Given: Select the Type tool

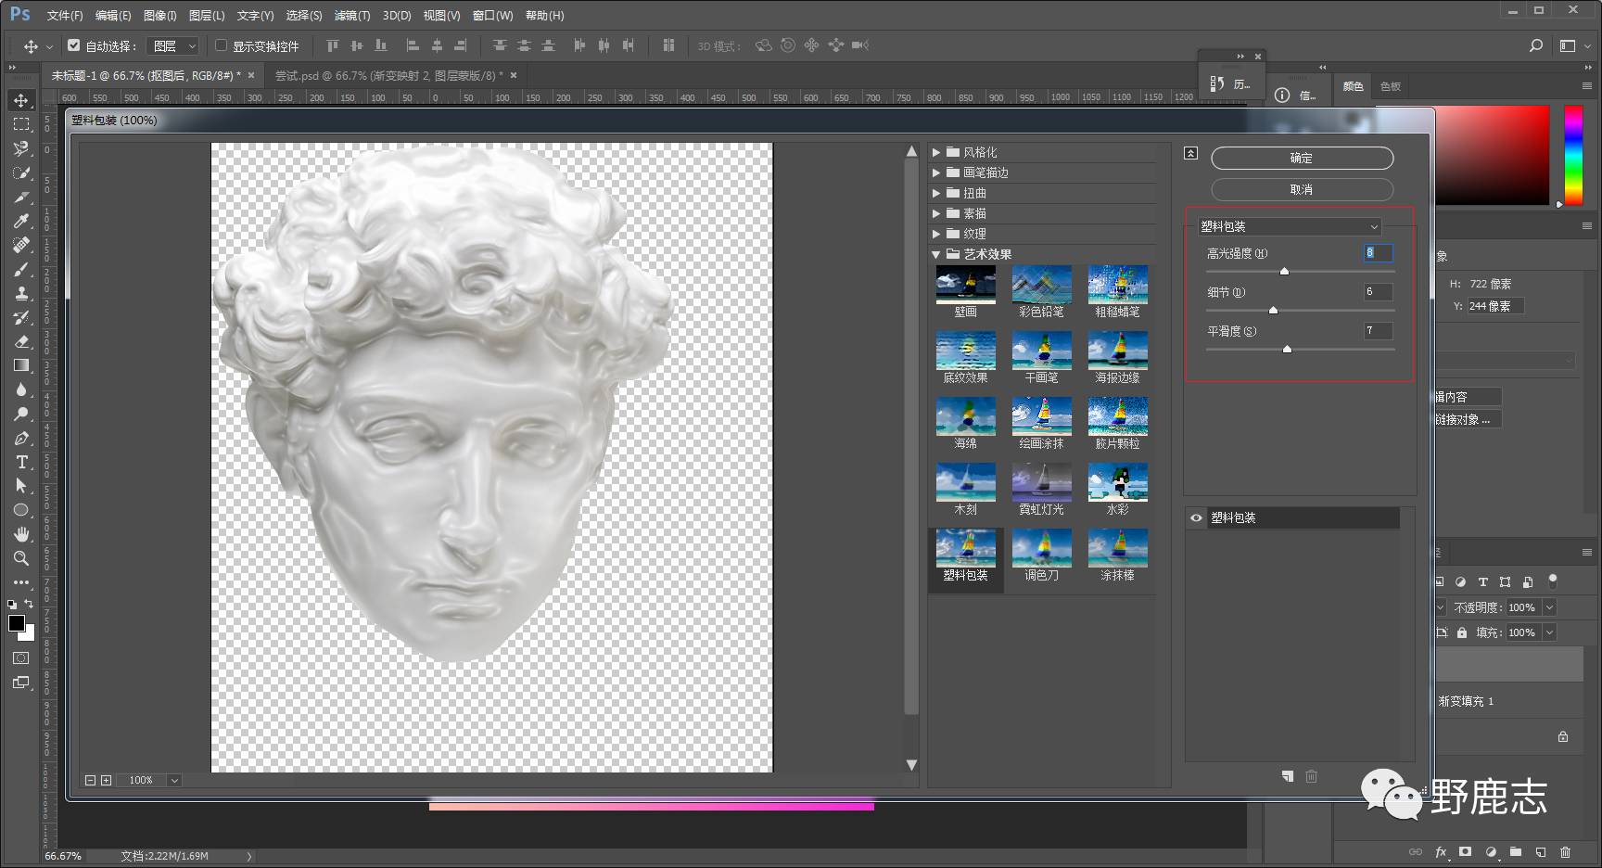Looking at the screenshot, I should tap(21, 462).
